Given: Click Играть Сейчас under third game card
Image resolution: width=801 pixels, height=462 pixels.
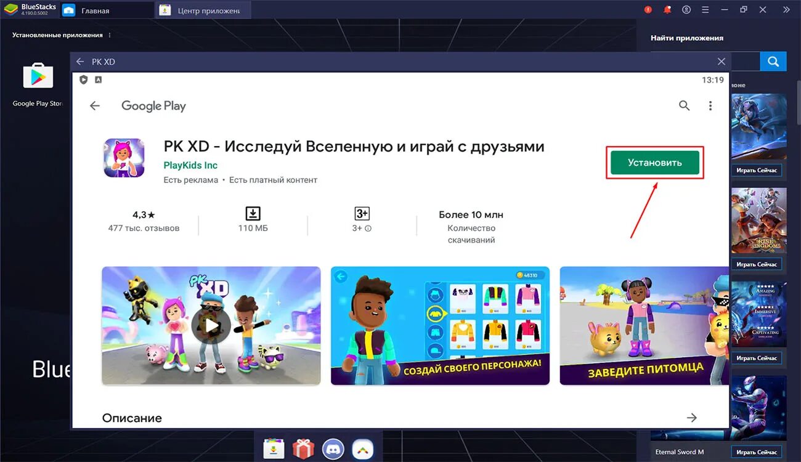Looking at the screenshot, I should point(757,358).
